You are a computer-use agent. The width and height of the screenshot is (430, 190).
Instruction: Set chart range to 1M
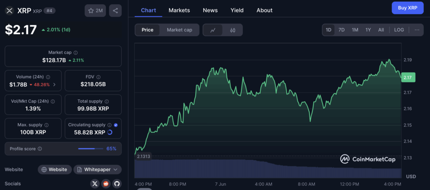tap(355, 30)
